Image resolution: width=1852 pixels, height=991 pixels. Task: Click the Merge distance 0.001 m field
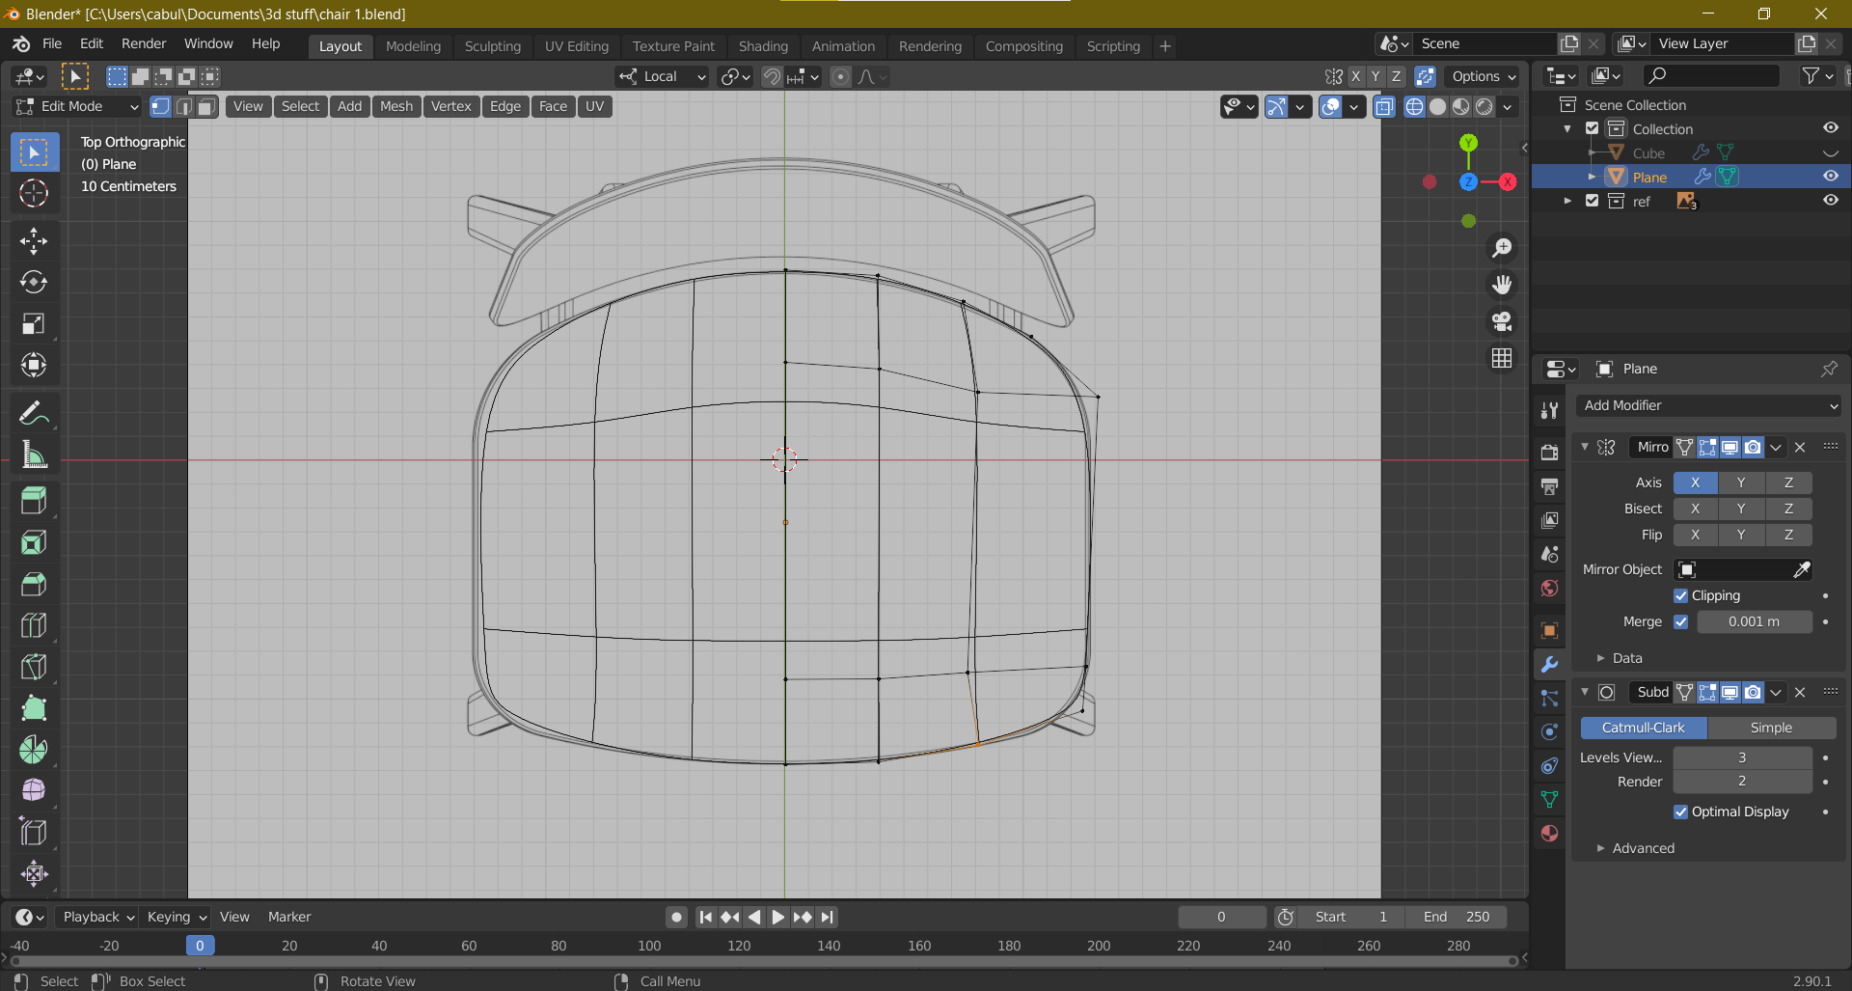point(1754,622)
